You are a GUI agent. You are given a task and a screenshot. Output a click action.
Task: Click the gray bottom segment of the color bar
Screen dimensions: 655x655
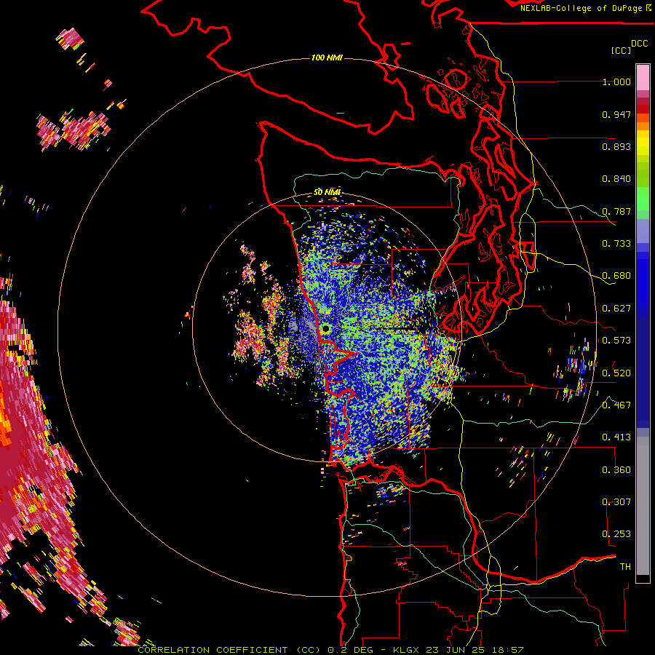tap(643, 506)
